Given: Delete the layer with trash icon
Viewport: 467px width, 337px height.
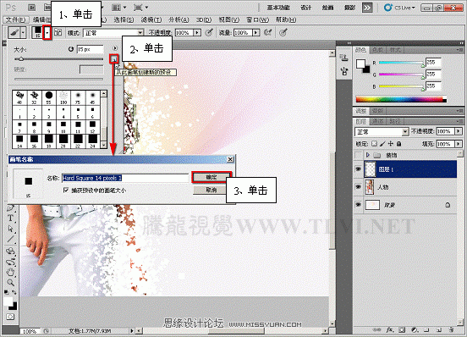Looking at the screenshot, I should (x=451, y=330).
